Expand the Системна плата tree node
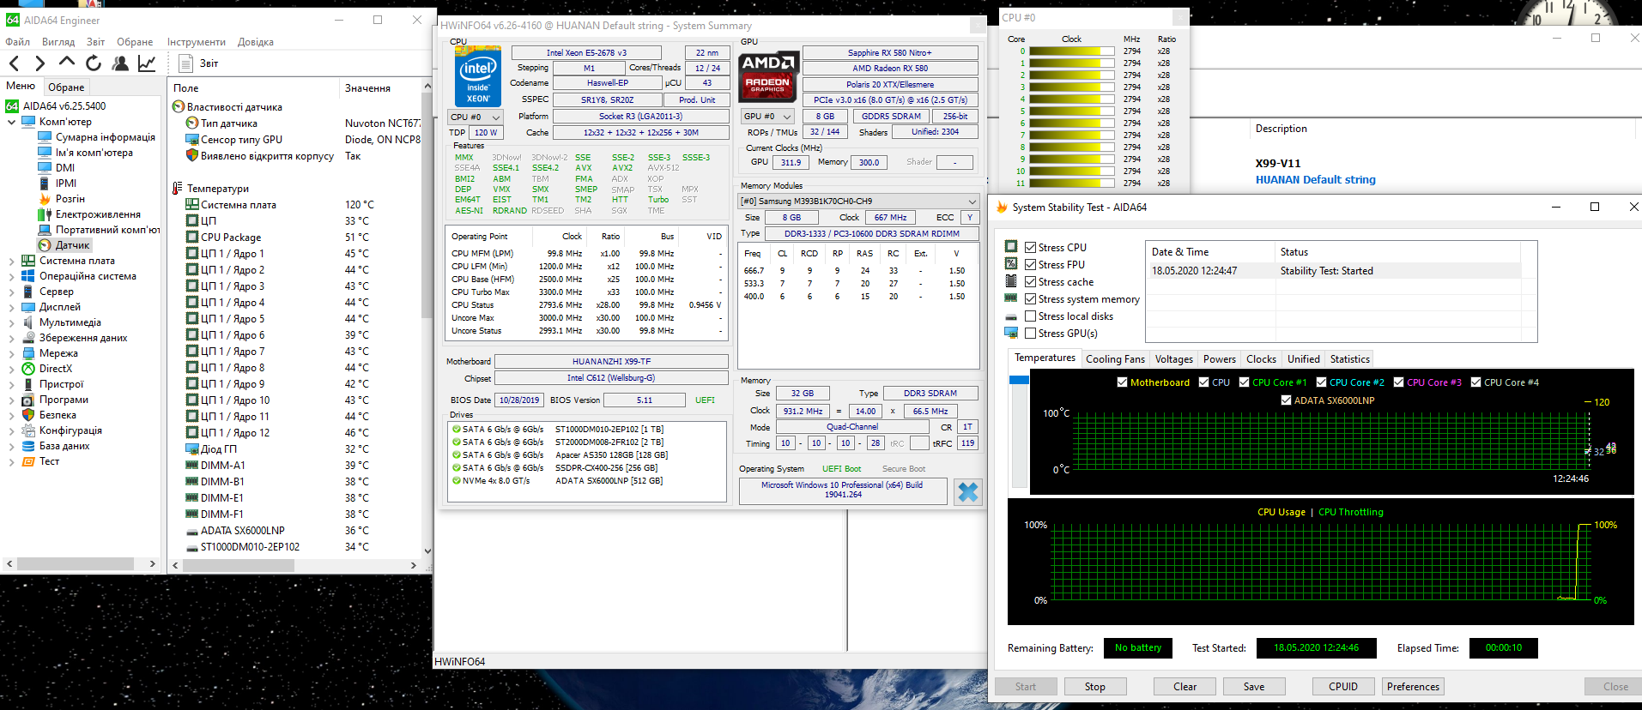1642x710 pixels. pyautogui.click(x=11, y=261)
